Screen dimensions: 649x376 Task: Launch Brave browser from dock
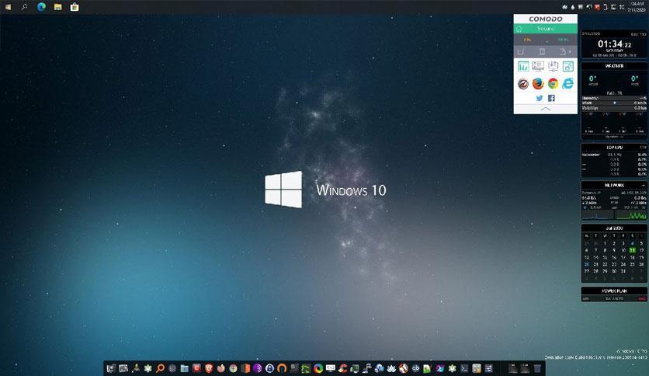[209, 368]
